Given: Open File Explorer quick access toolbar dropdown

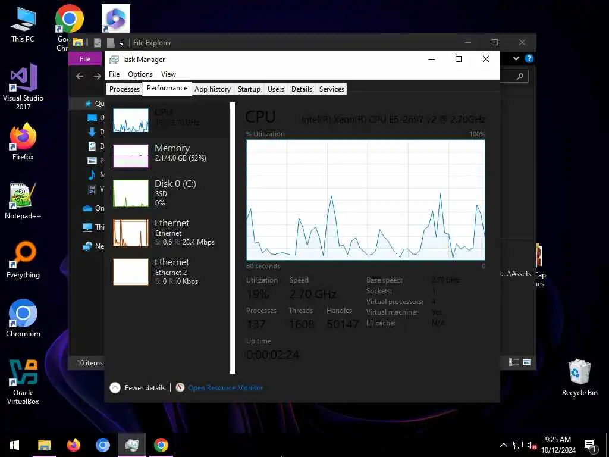Looking at the screenshot, I should coord(121,43).
